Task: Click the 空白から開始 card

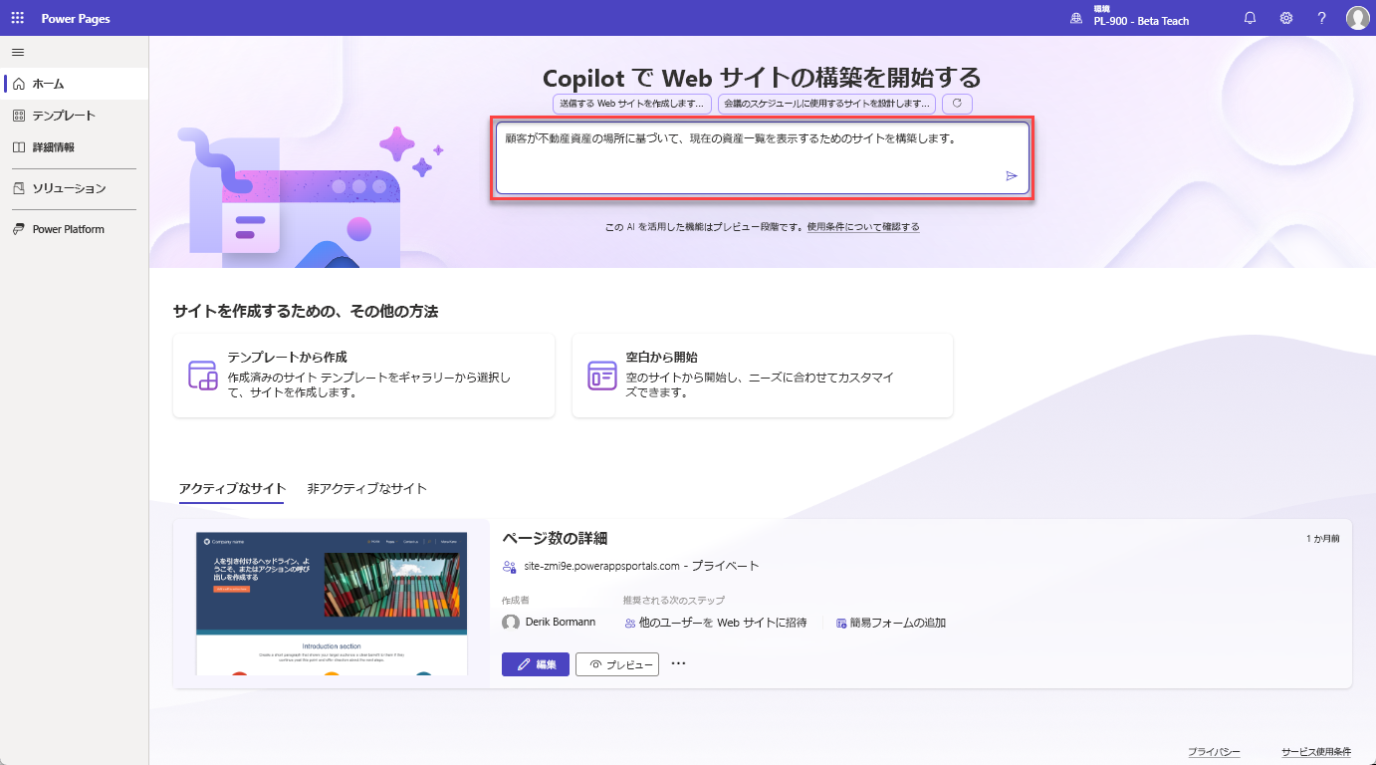Action: (763, 376)
